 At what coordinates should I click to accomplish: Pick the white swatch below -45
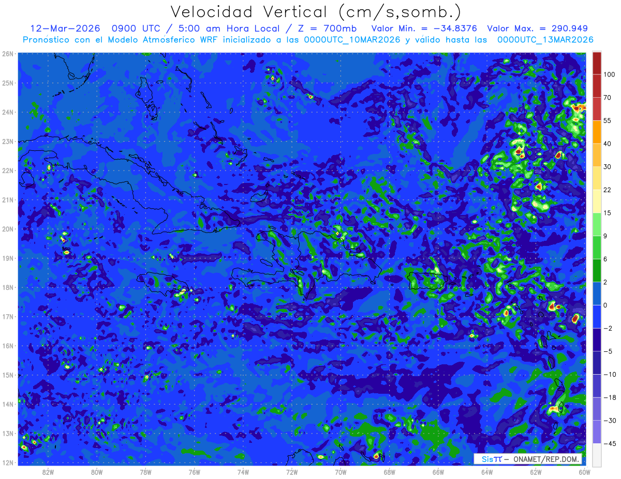[x=597, y=455]
